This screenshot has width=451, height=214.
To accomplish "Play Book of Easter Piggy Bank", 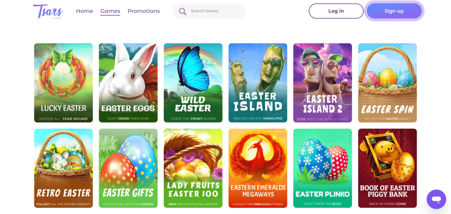I will (387, 168).
